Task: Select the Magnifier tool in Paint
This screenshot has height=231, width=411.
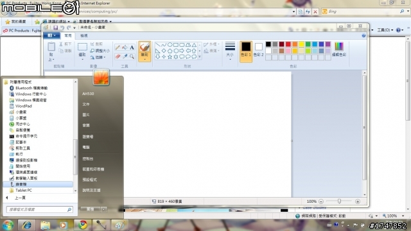Action: click(x=132, y=56)
